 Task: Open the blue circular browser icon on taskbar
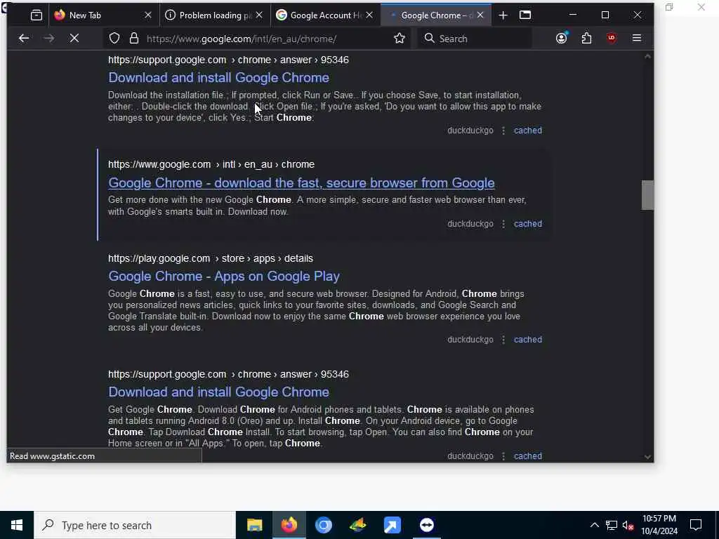[323, 525]
